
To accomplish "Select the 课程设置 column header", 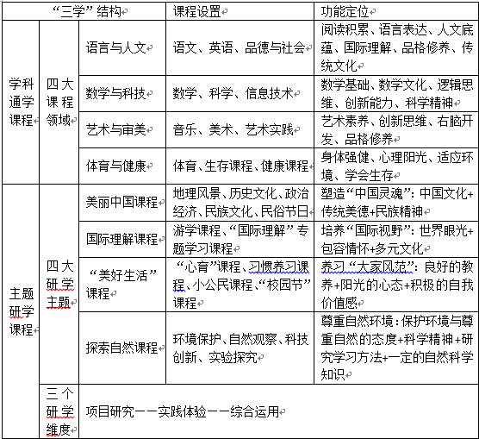I will point(239,11).
